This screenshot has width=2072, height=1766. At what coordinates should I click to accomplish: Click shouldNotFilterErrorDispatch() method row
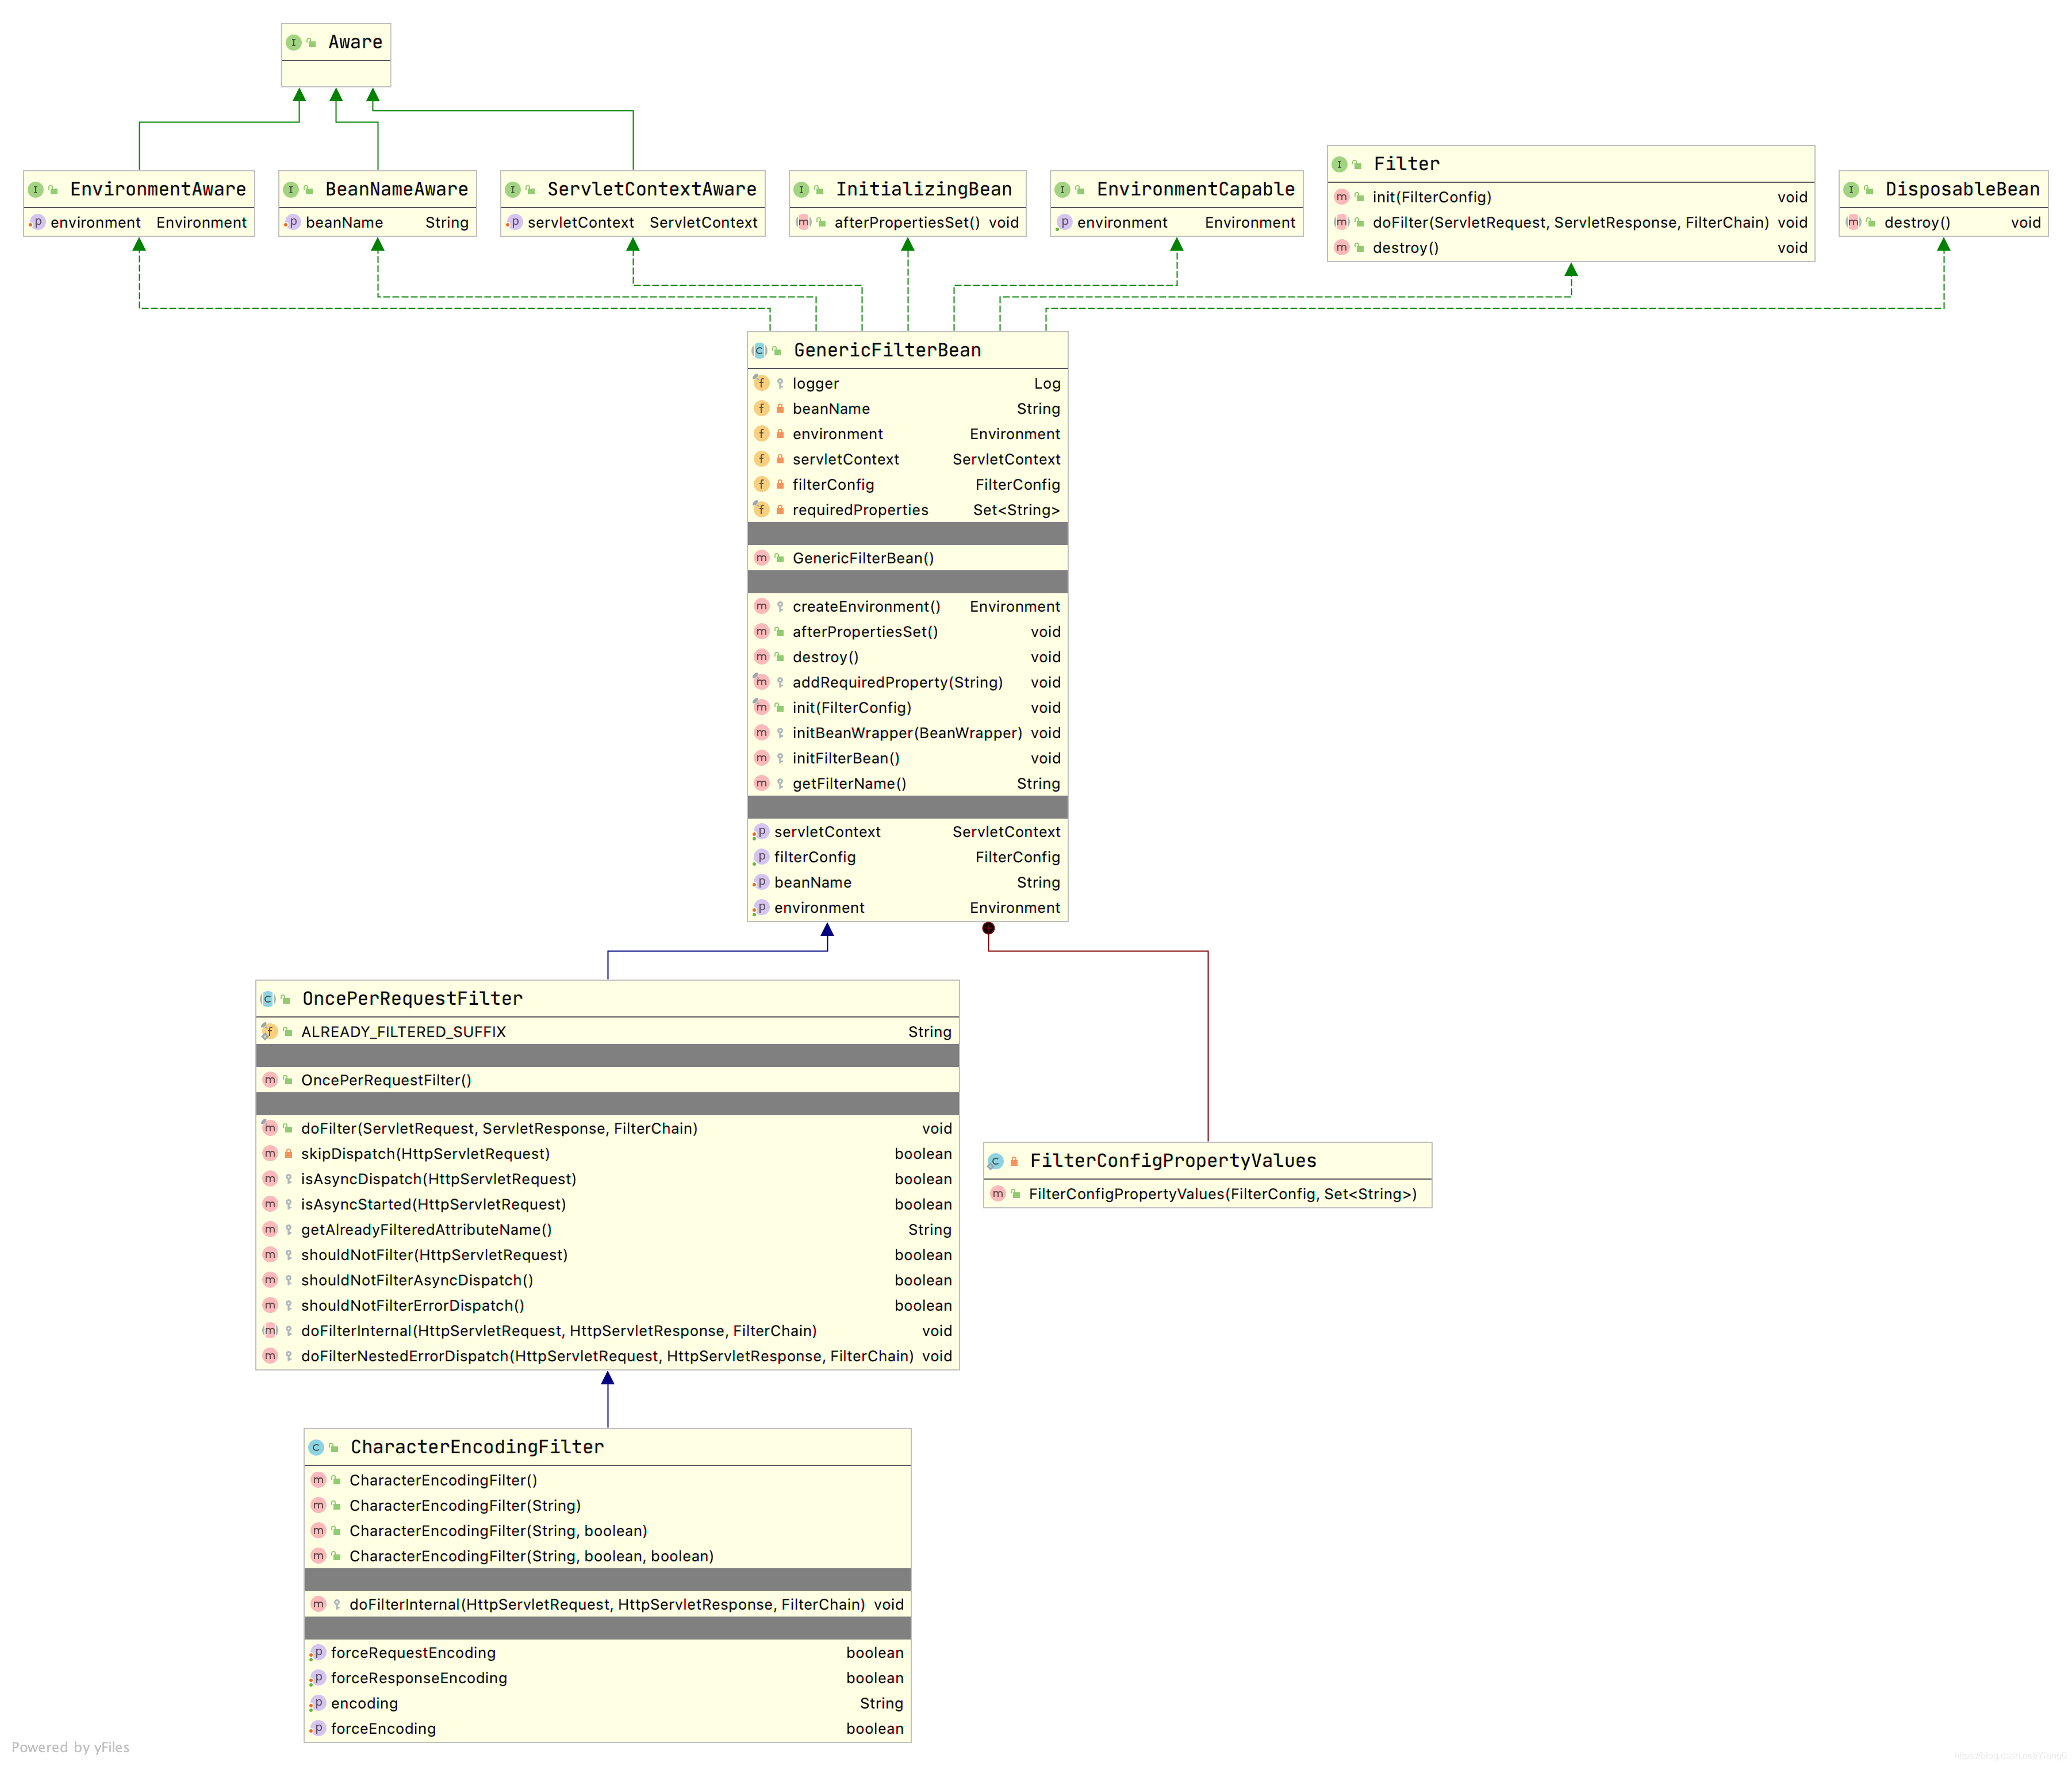608,1305
